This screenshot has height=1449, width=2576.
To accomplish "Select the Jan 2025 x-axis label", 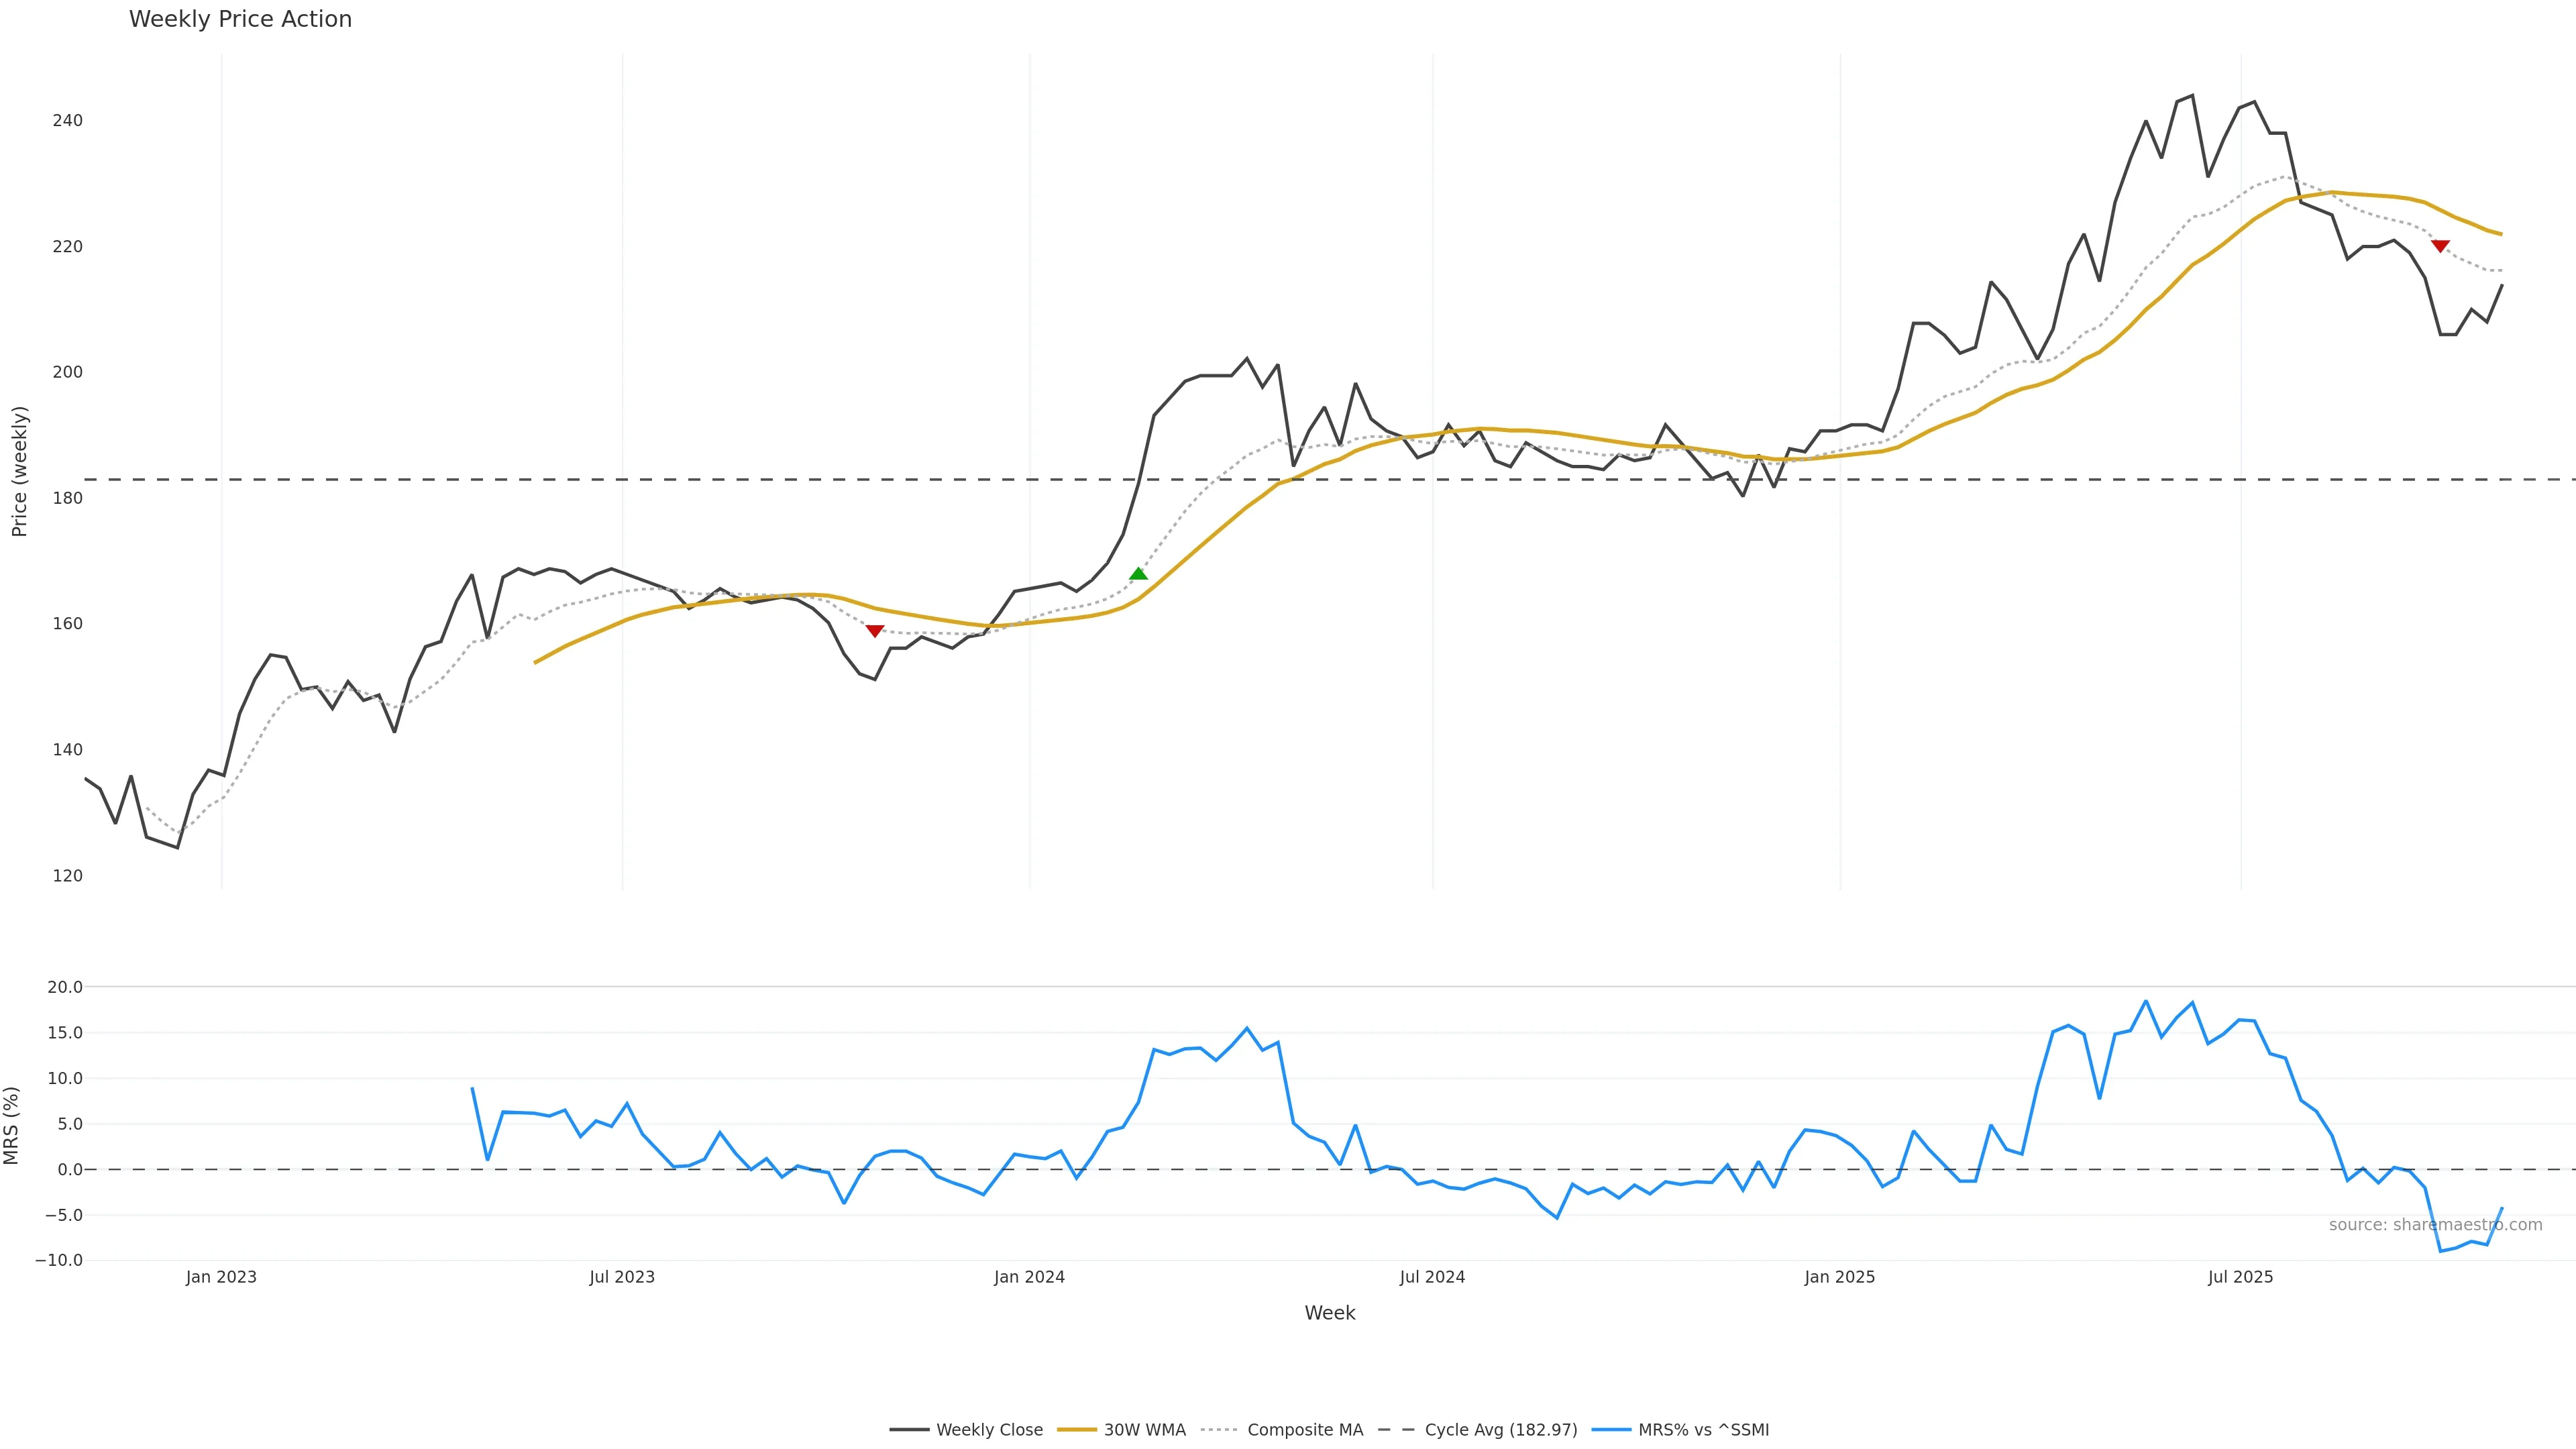I will tap(1839, 1277).
